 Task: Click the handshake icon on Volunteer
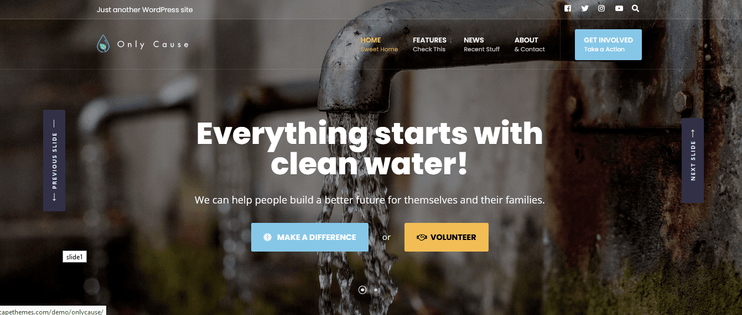click(422, 237)
